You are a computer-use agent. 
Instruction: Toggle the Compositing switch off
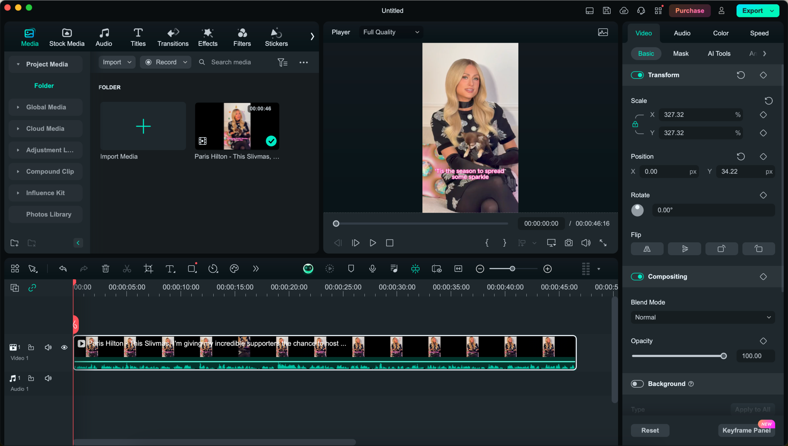point(637,276)
